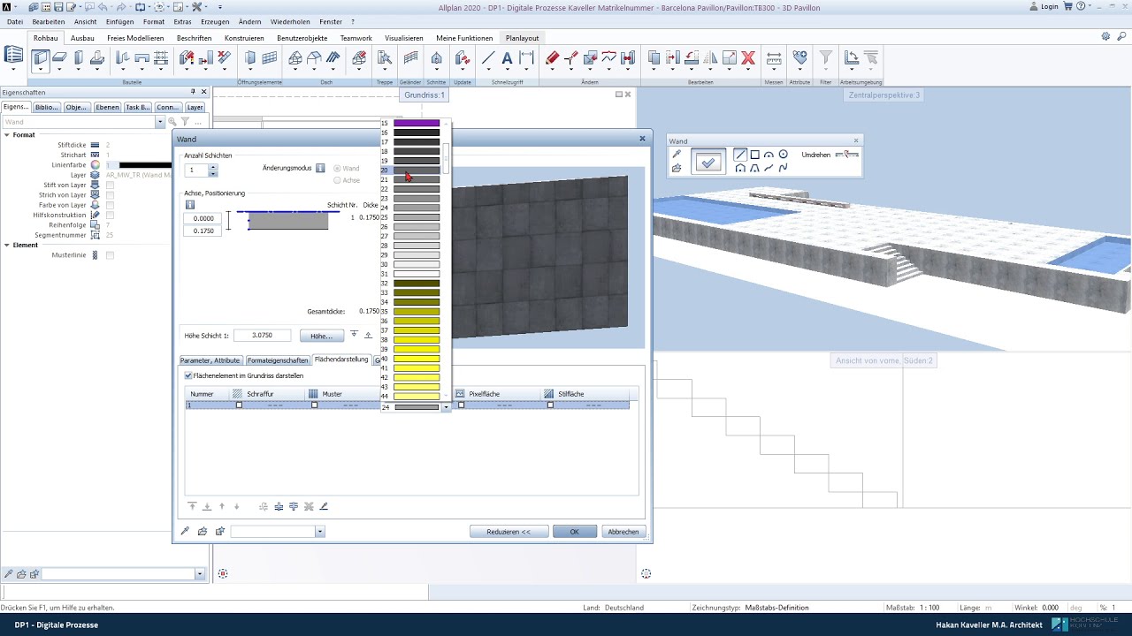The height and width of the screenshot is (636, 1132).
Task: Open the Formateigenschaften tab in Wand dialog
Action: click(278, 360)
